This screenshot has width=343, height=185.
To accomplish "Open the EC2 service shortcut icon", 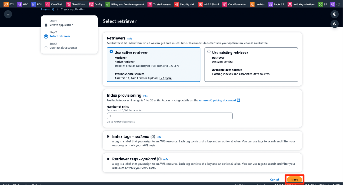I will click(x=6, y=5).
